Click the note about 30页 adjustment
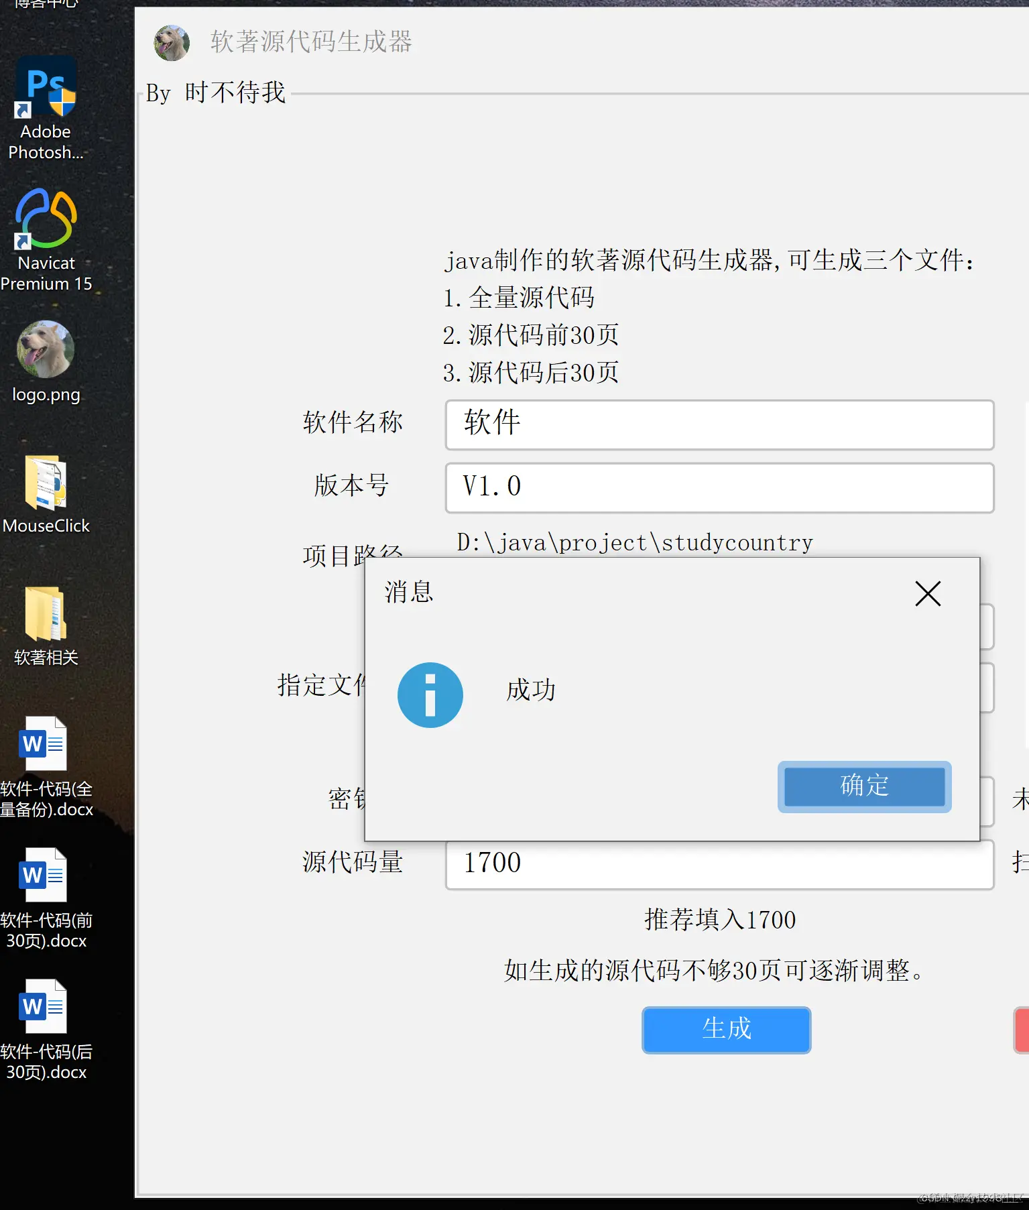1029x1210 pixels. click(x=715, y=970)
